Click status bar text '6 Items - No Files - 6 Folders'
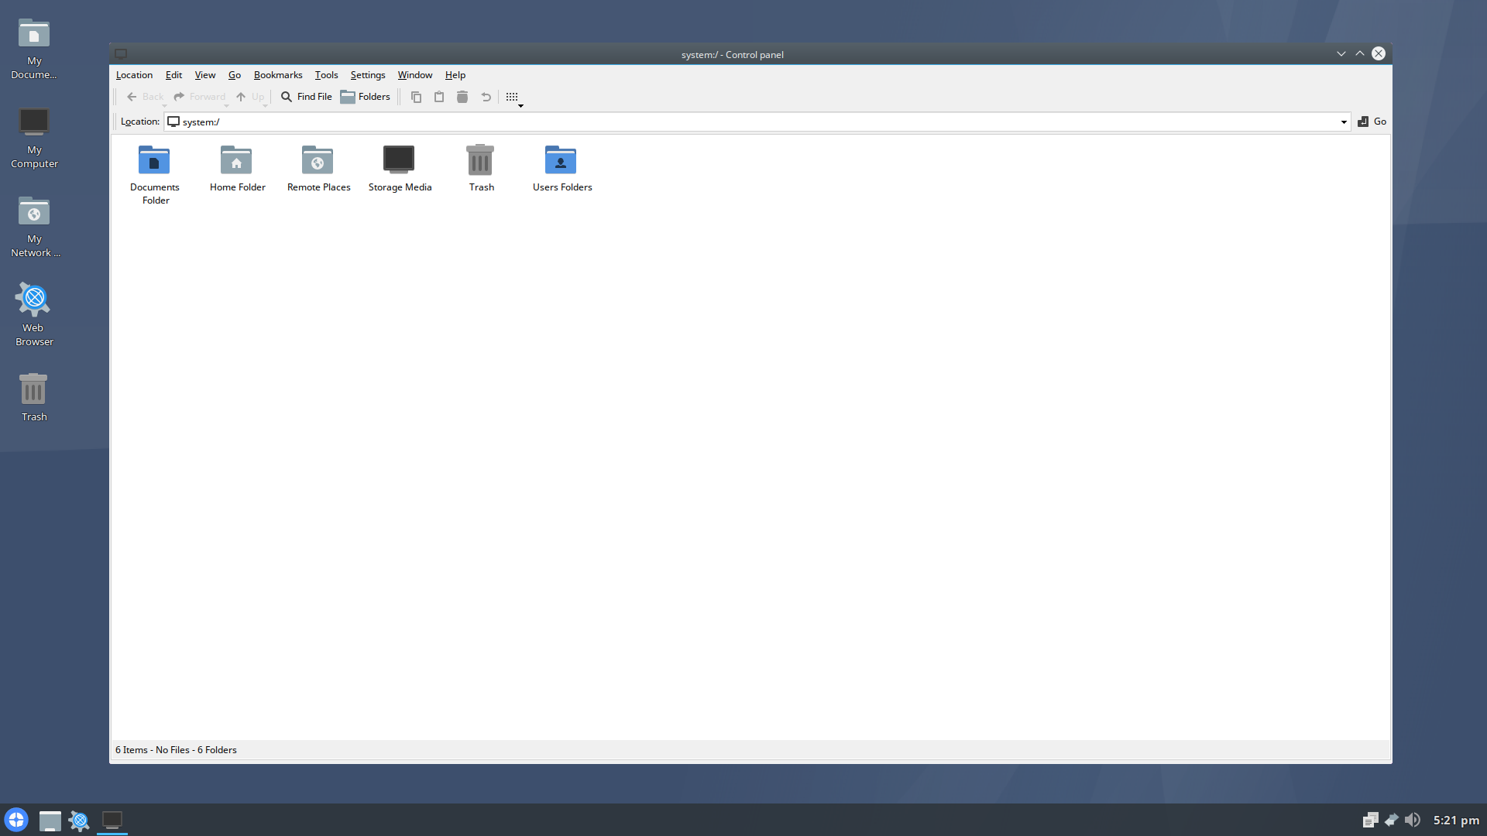 (176, 750)
